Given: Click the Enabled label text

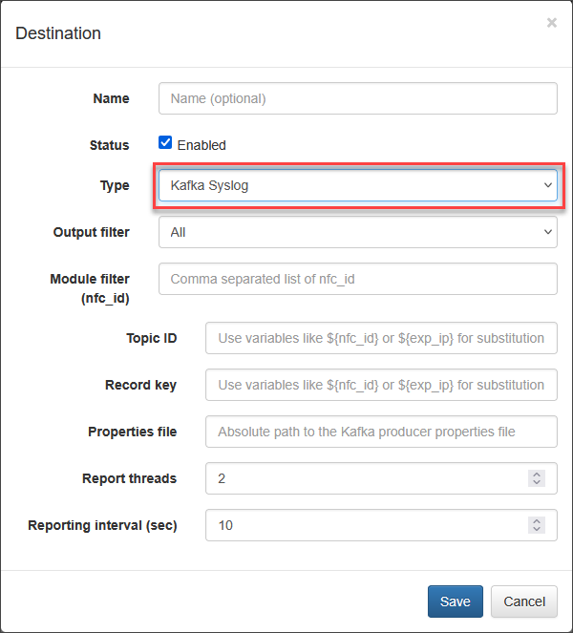Looking at the screenshot, I should [x=202, y=145].
